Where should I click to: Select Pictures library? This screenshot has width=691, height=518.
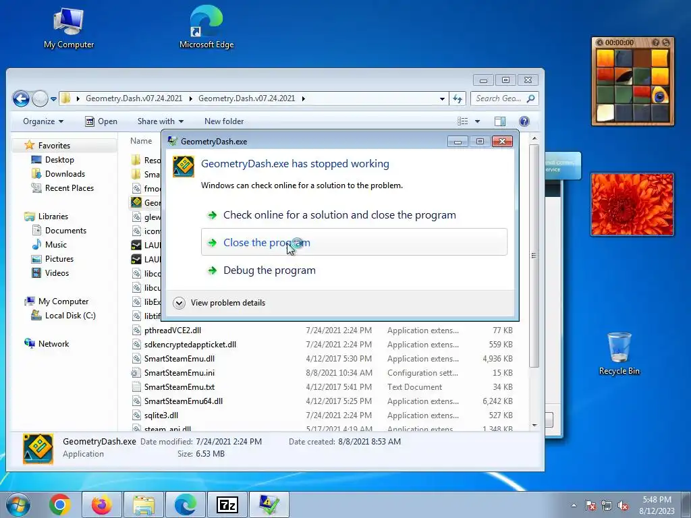[59, 258]
